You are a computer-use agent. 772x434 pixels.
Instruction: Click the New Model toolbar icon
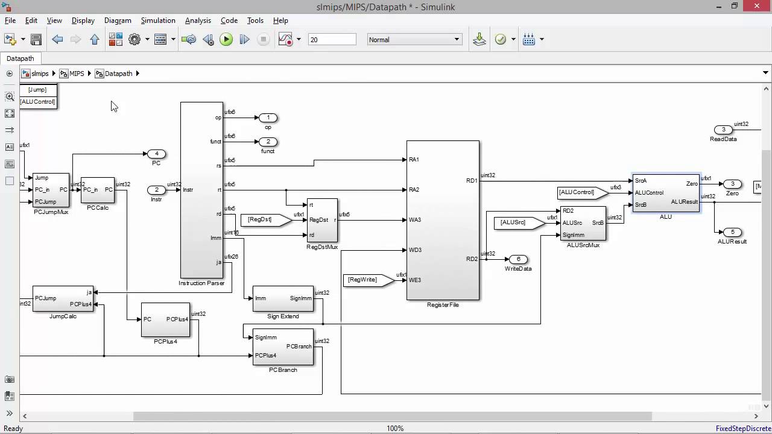pos(10,39)
